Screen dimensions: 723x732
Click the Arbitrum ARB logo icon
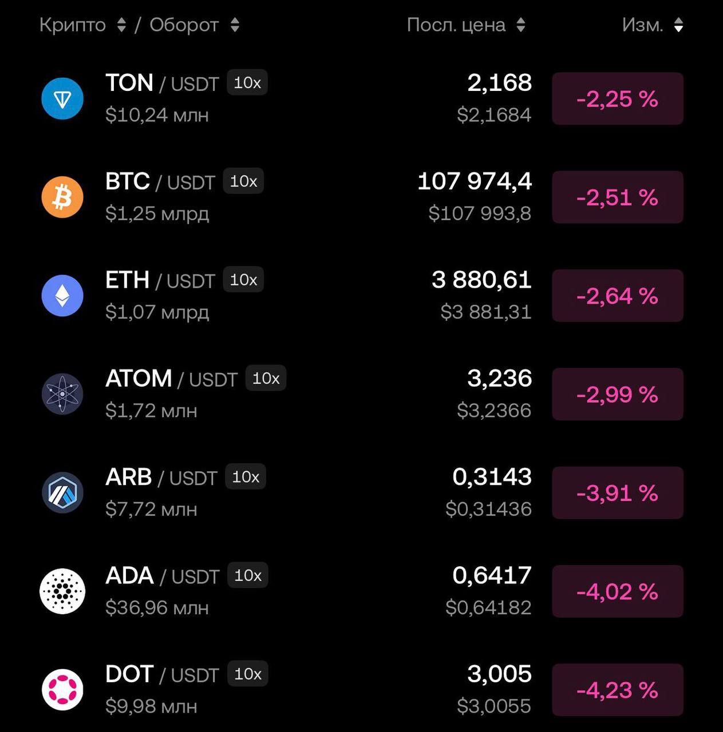point(62,492)
